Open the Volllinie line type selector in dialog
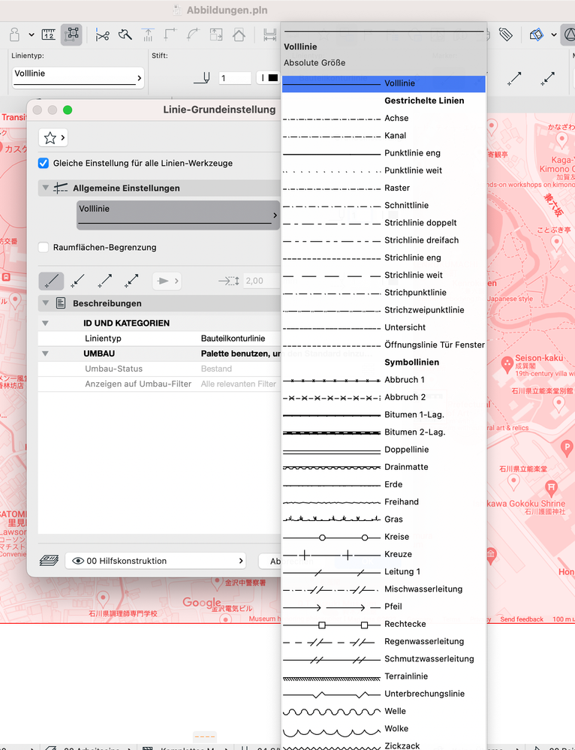This screenshot has height=750, width=575. pyautogui.click(x=178, y=215)
